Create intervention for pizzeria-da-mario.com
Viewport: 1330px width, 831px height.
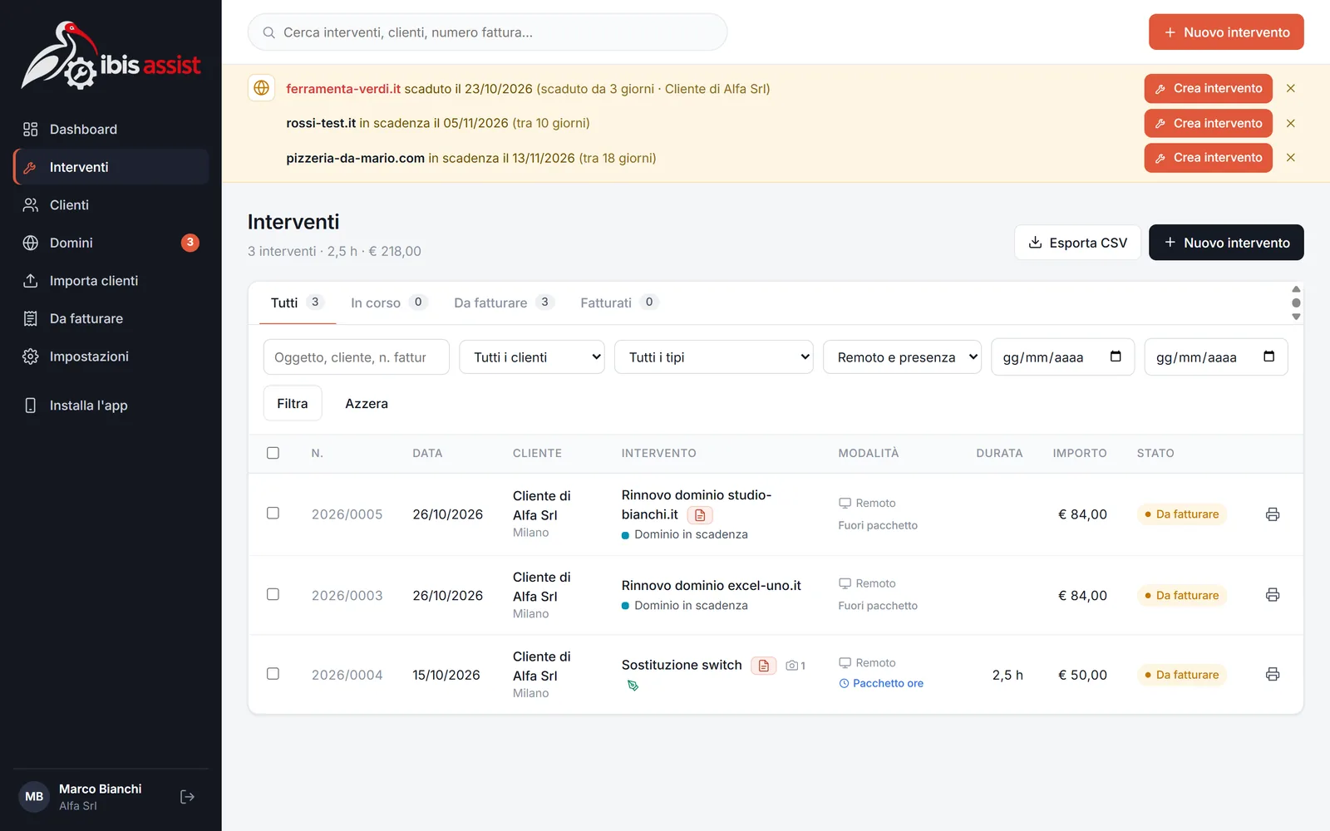(1209, 158)
